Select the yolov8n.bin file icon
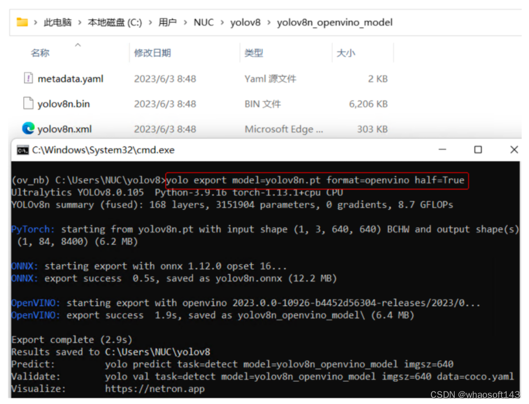Viewport: 529px width, 404px height. coord(28,104)
